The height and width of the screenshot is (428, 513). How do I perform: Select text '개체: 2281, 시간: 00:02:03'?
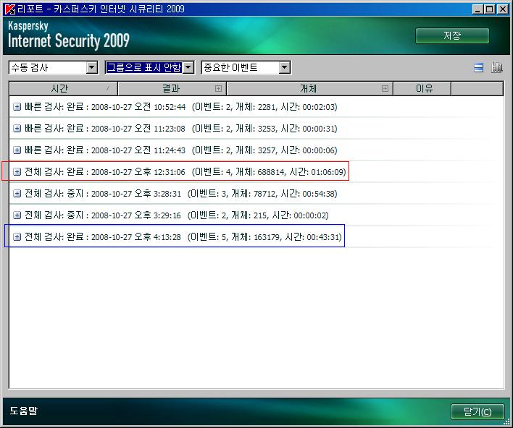tap(285, 107)
